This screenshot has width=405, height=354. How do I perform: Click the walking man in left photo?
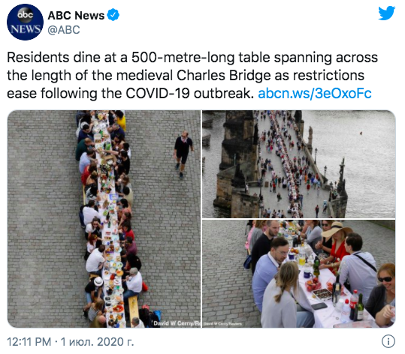(x=183, y=154)
